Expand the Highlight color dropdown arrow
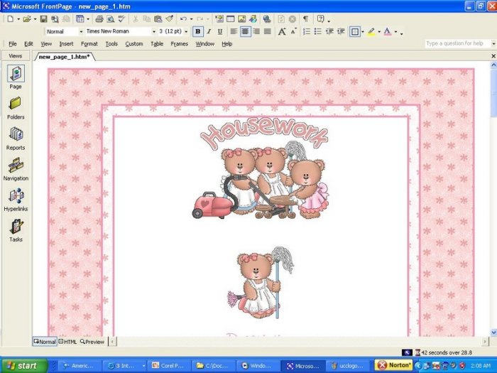Viewport: 497px width, 373px height. [379, 32]
